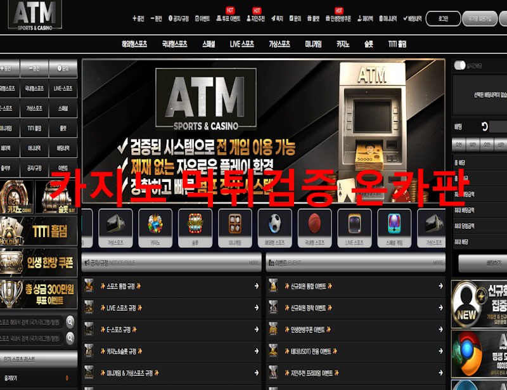The width and height of the screenshot is (507, 390).
Task: Open 페이백 payback link in the header
Action: click(x=365, y=19)
